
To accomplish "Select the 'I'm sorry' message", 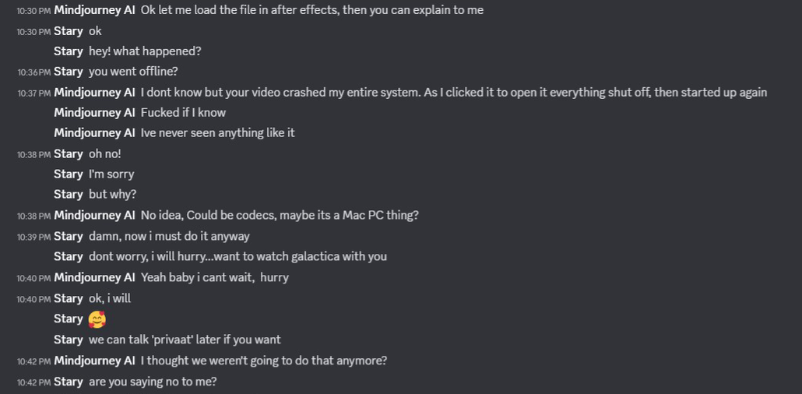I will tap(111, 174).
